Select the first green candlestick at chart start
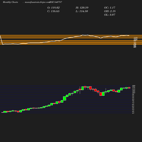 point(5,112)
